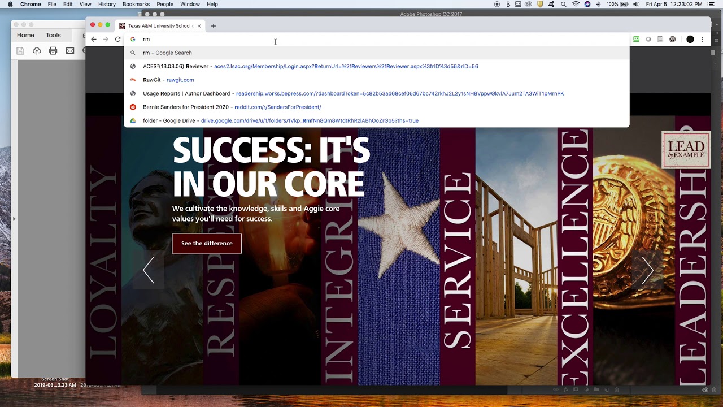Switch to the Home tab in Acrobat

pyautogui.click(x=25, y=35)
